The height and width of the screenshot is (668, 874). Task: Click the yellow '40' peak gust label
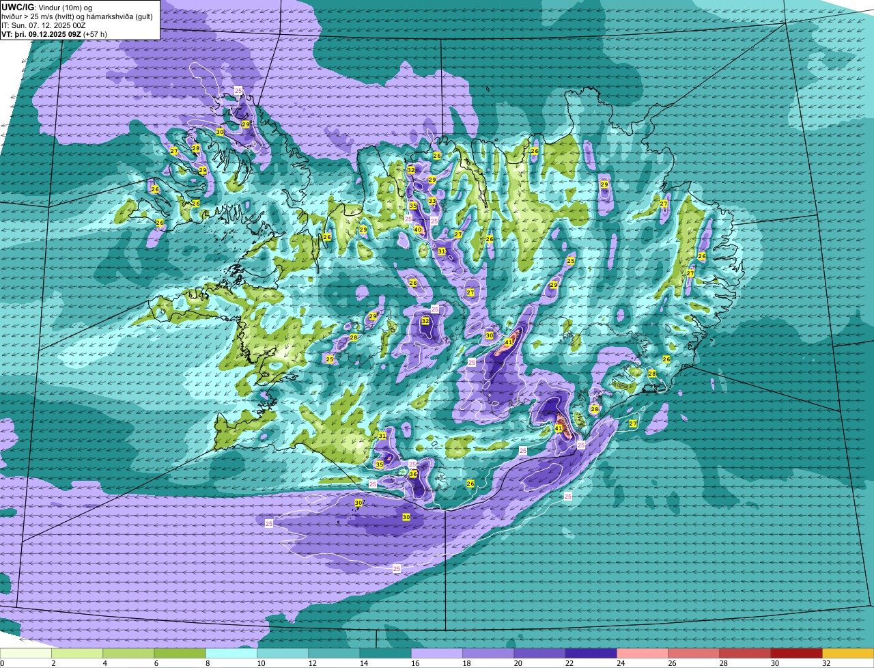(418, 229)
